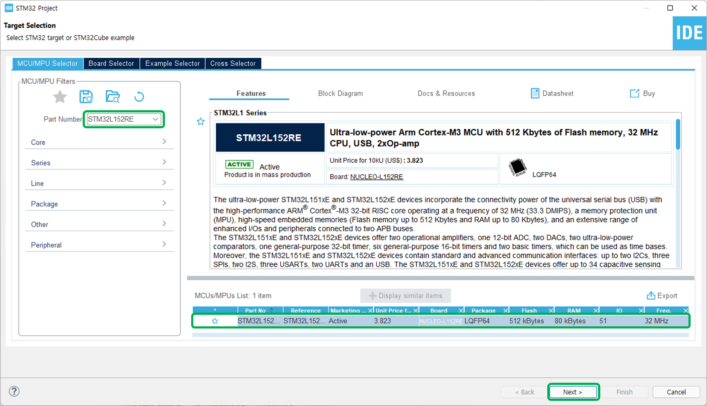The height and width of the screenshot is (406, 707).
Task: Maximize the STM32 Project window
Action: [670, 8]
